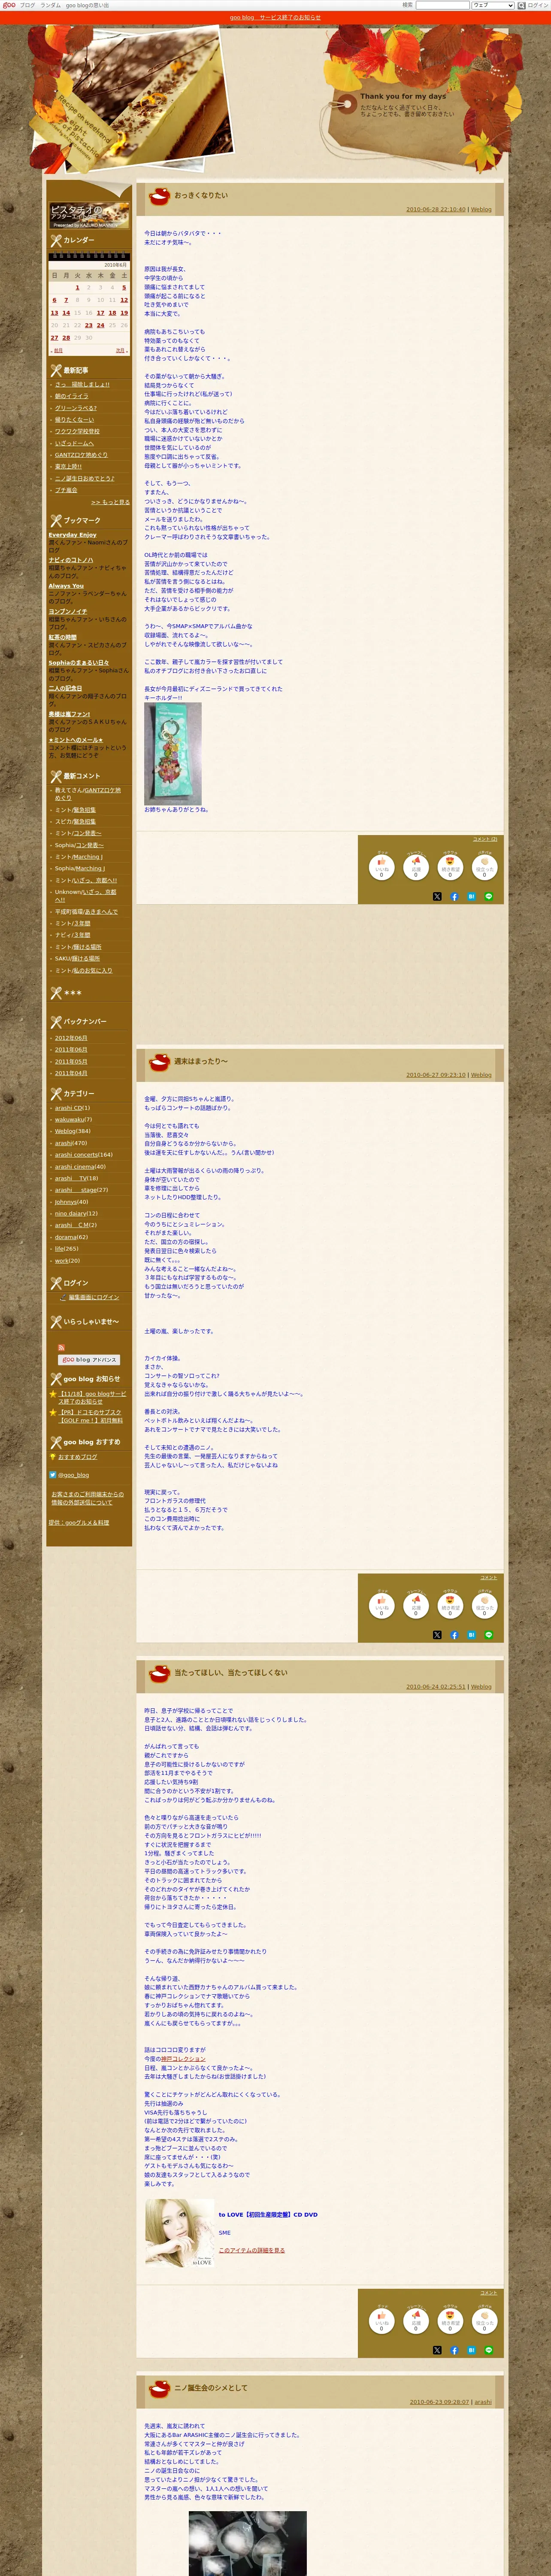Click the goo logo in the top bar
This screenshot has height=2576, width=551.
pyautogui.click(x=9, y=5)
